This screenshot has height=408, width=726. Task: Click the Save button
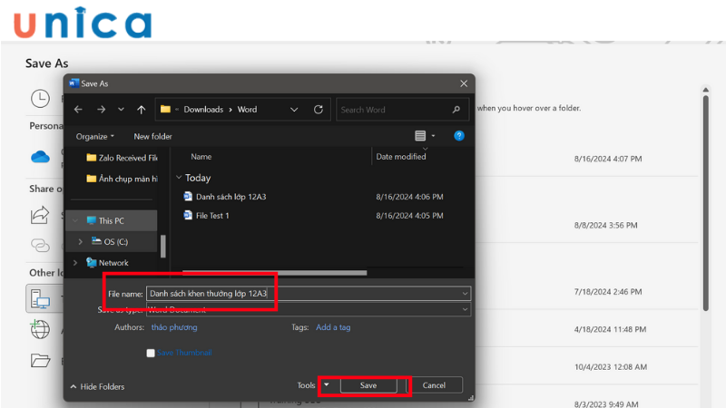pyautogui.click(x=368, y=385)
